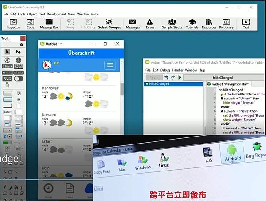Pick the Browser widget tool
Screen dimensions: 266x201
7,60
